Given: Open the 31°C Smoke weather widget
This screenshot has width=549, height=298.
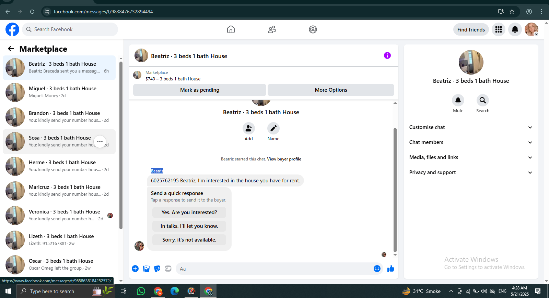Looking at the screenshot, I should click(x=421, y=291).
